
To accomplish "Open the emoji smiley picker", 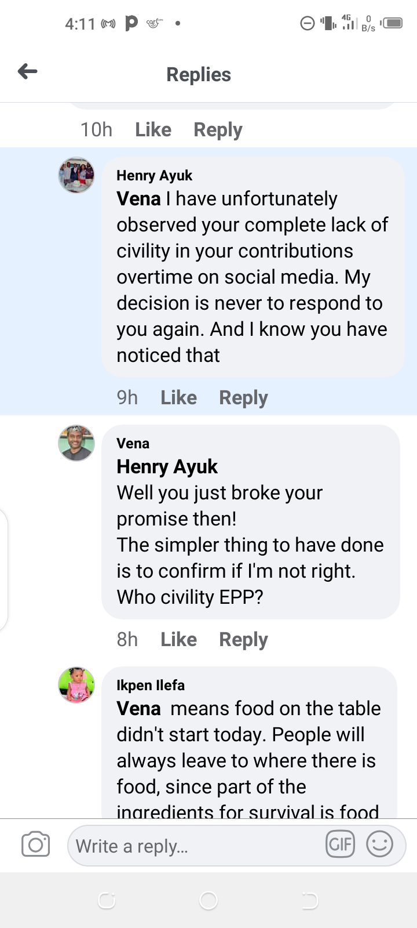I will point(379,844).
